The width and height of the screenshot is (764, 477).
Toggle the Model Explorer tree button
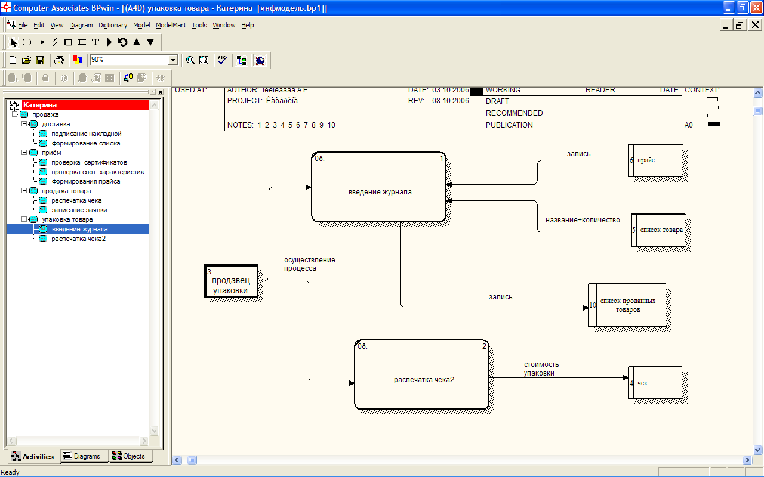coord(241,60)
